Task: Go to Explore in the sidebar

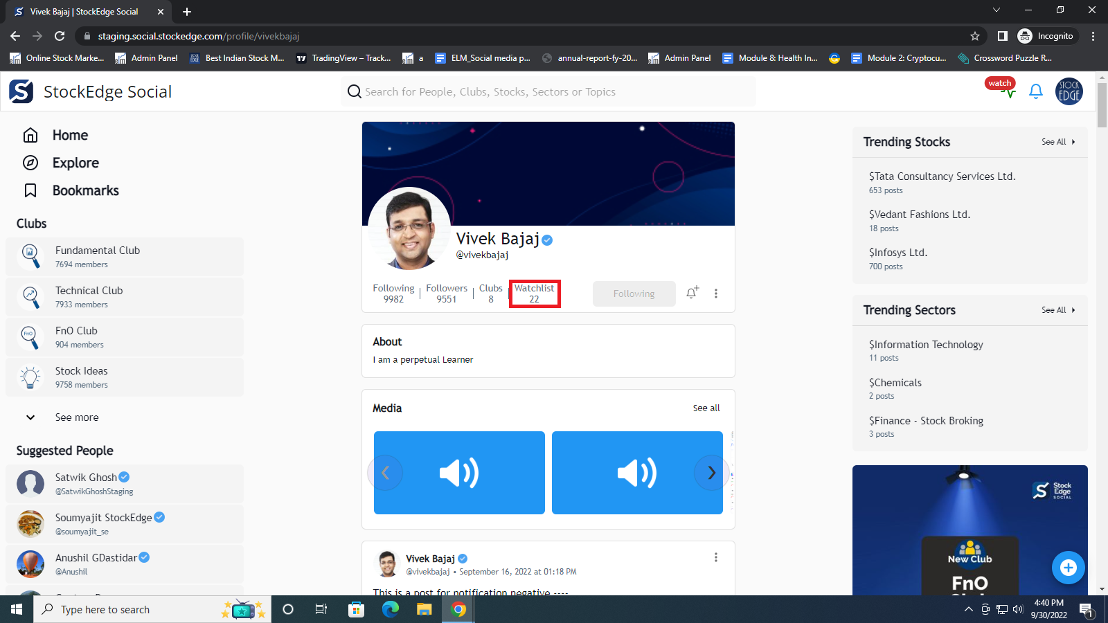Action: click(75, 163)
